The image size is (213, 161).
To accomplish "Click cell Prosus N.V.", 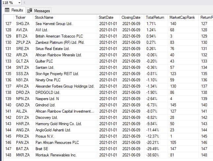I will coord(65,136).
